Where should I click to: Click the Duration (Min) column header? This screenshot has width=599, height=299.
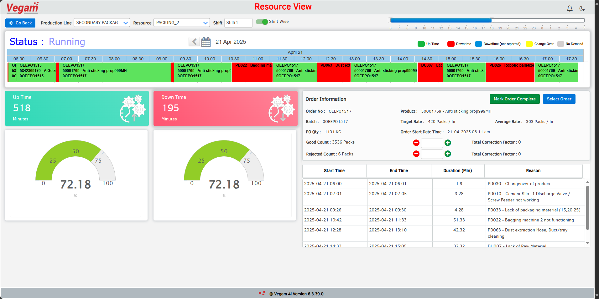(x=457, y=171)
